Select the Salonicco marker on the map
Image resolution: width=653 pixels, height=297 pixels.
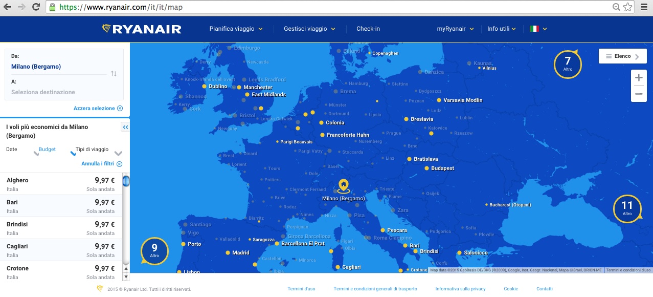pos(459,252)
